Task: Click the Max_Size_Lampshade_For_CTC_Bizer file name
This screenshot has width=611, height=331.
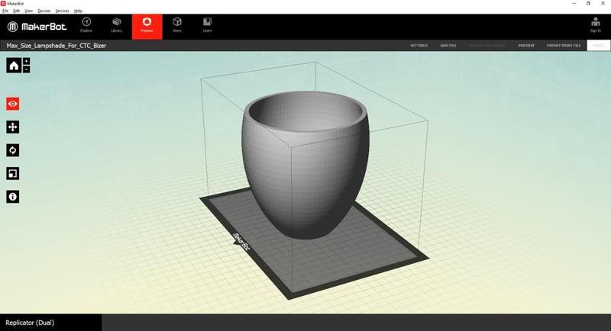Action: coord(57,46)
